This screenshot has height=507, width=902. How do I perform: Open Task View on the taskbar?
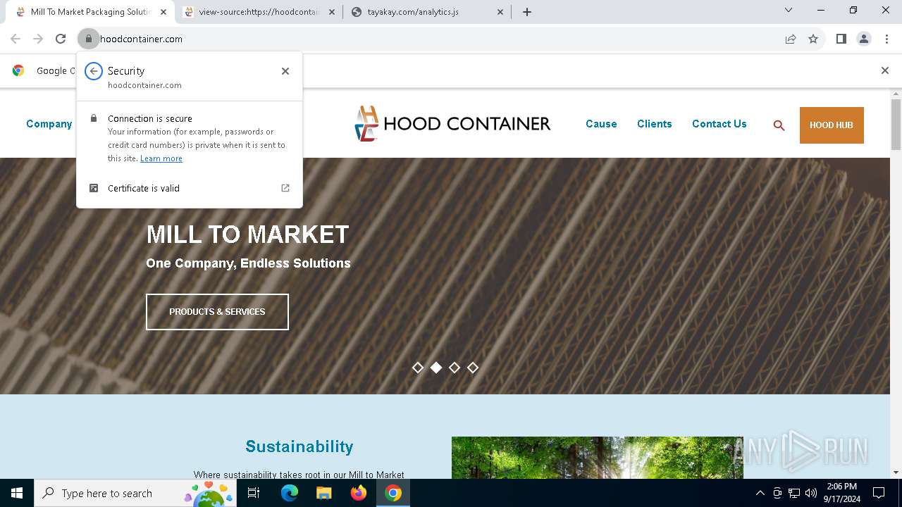point(254,493)
